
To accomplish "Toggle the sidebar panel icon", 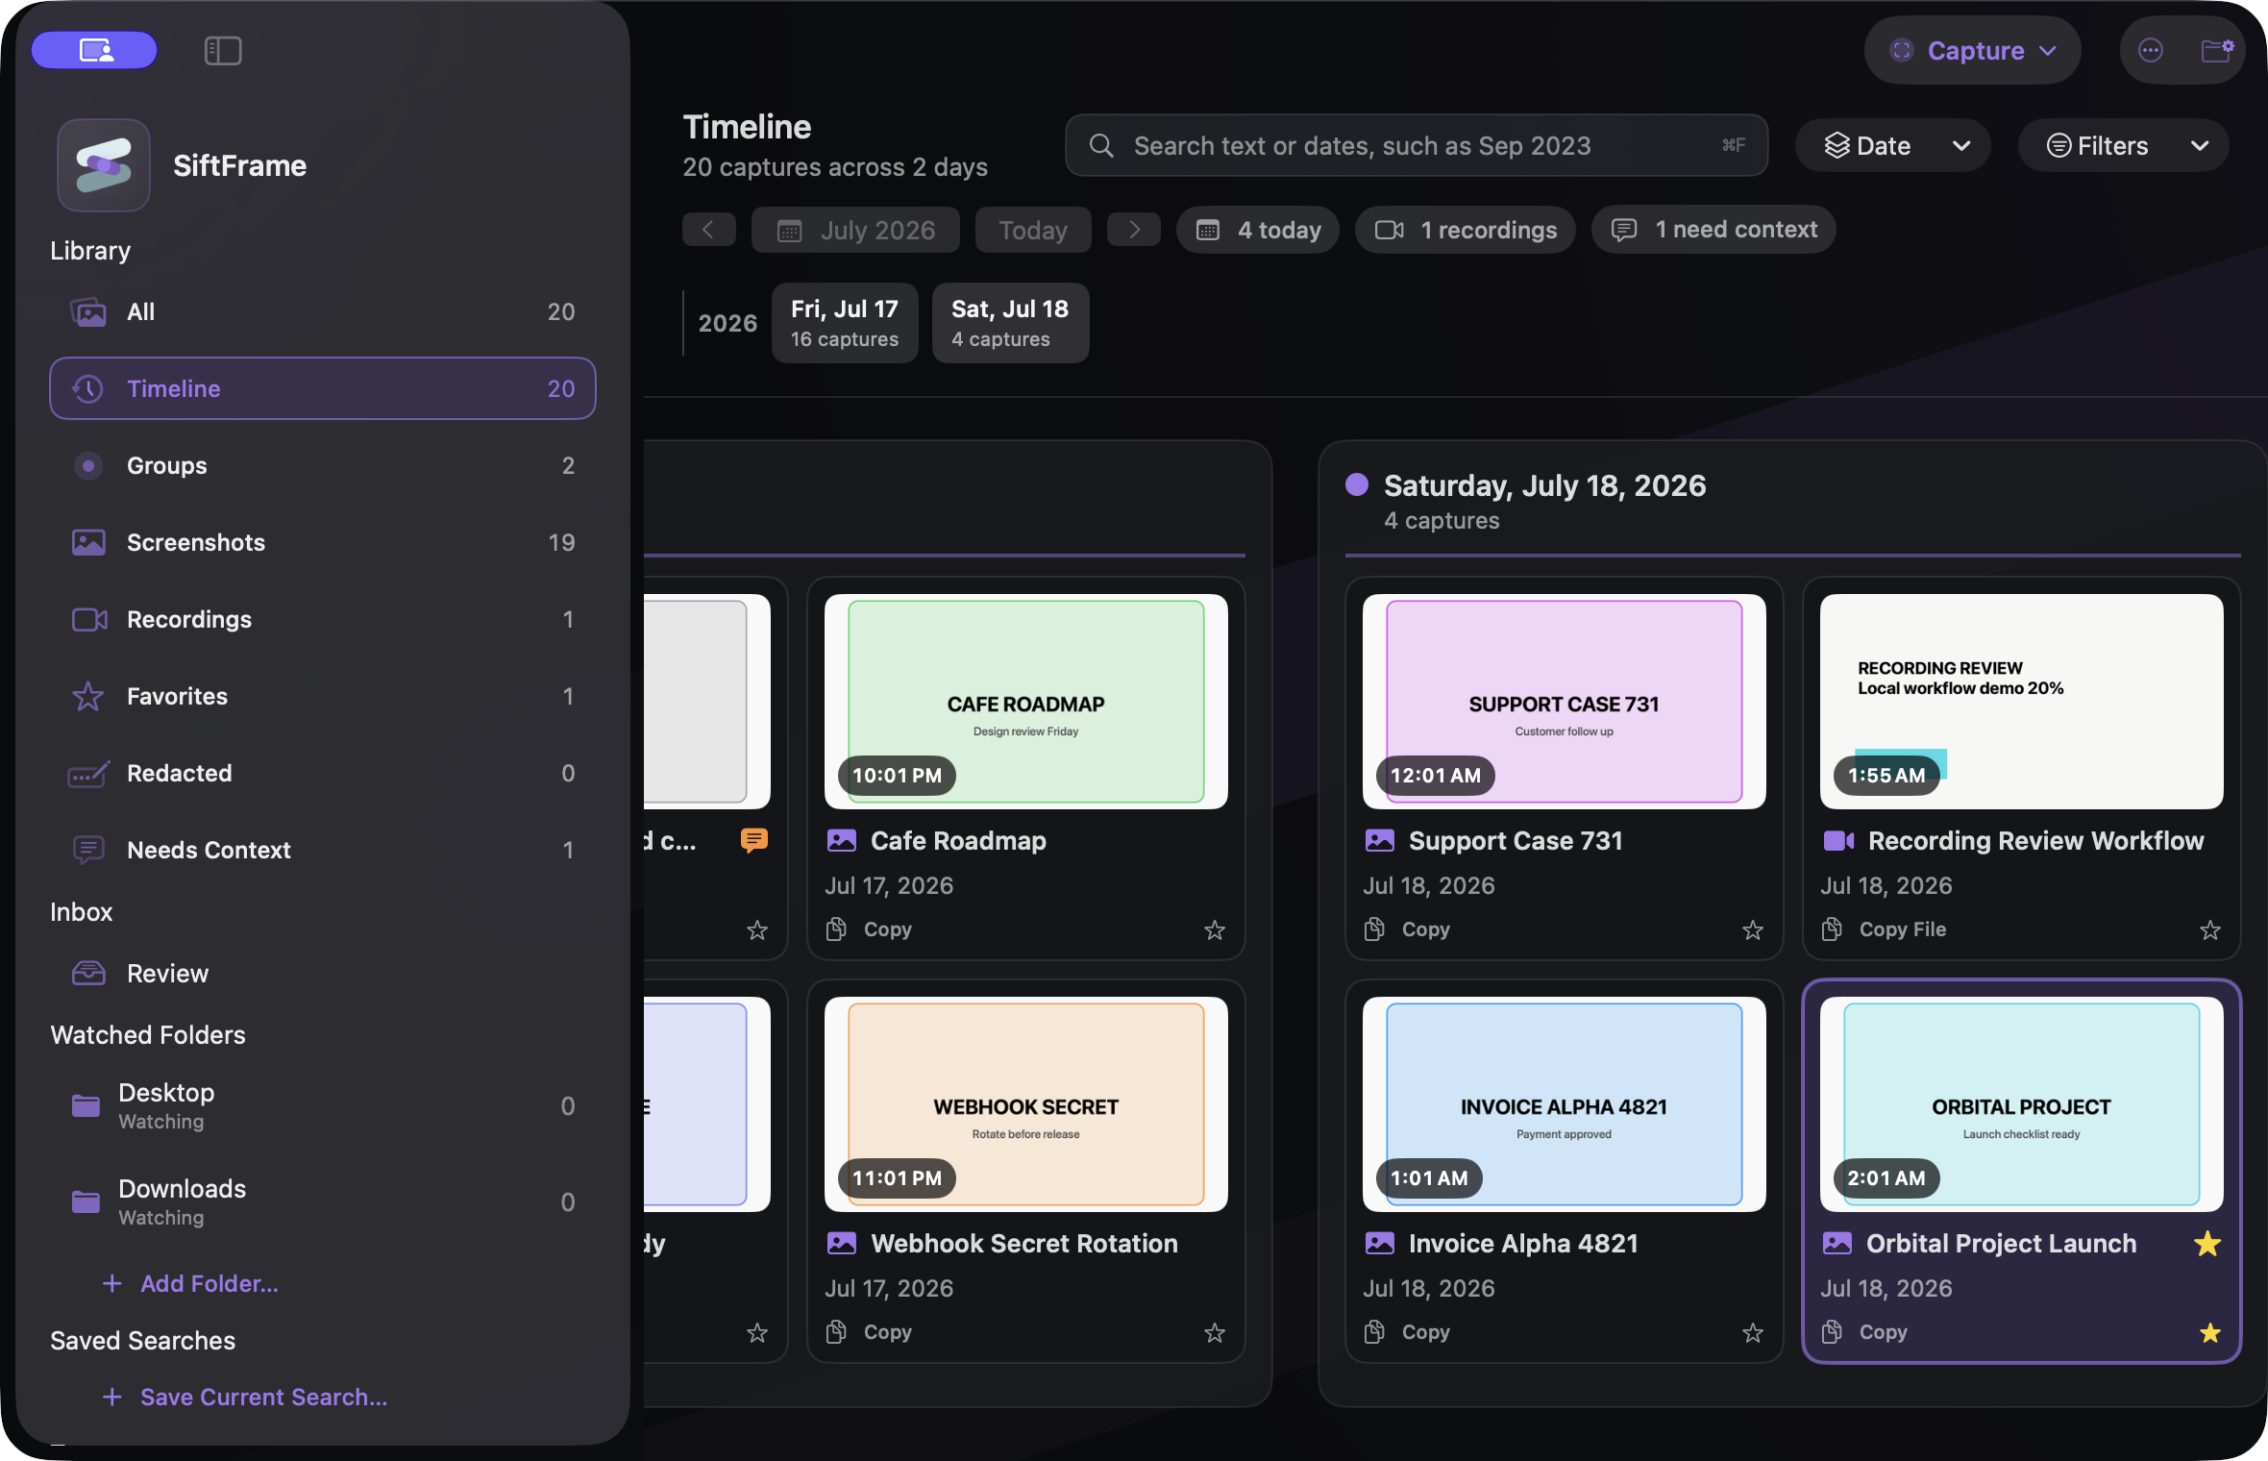I will tap(223, 51).
